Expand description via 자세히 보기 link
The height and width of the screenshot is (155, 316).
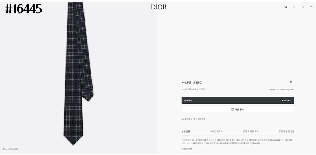(186, 148)
